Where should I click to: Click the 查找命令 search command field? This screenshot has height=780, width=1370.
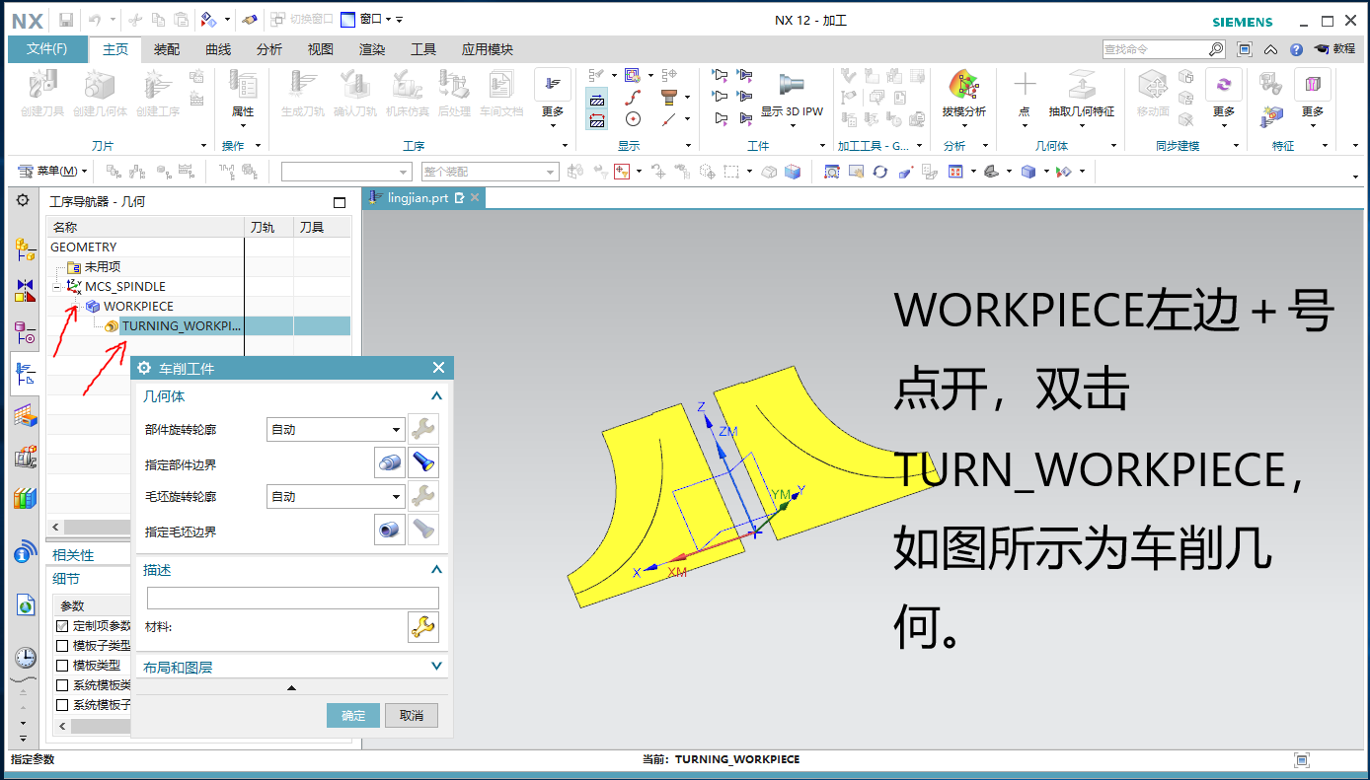(1155, 49)
